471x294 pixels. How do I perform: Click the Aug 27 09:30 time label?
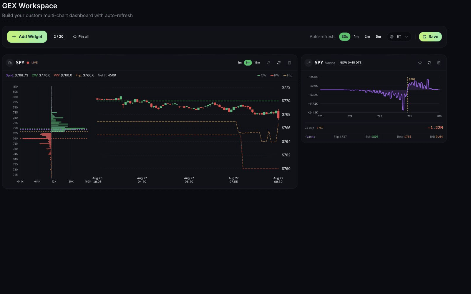pos(278,180)
